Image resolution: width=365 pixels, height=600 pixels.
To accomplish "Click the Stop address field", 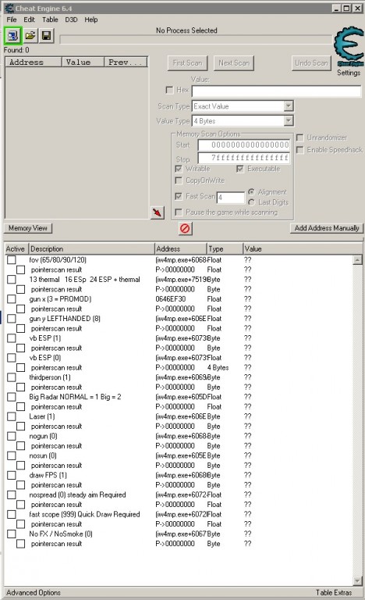I will 244,158.
